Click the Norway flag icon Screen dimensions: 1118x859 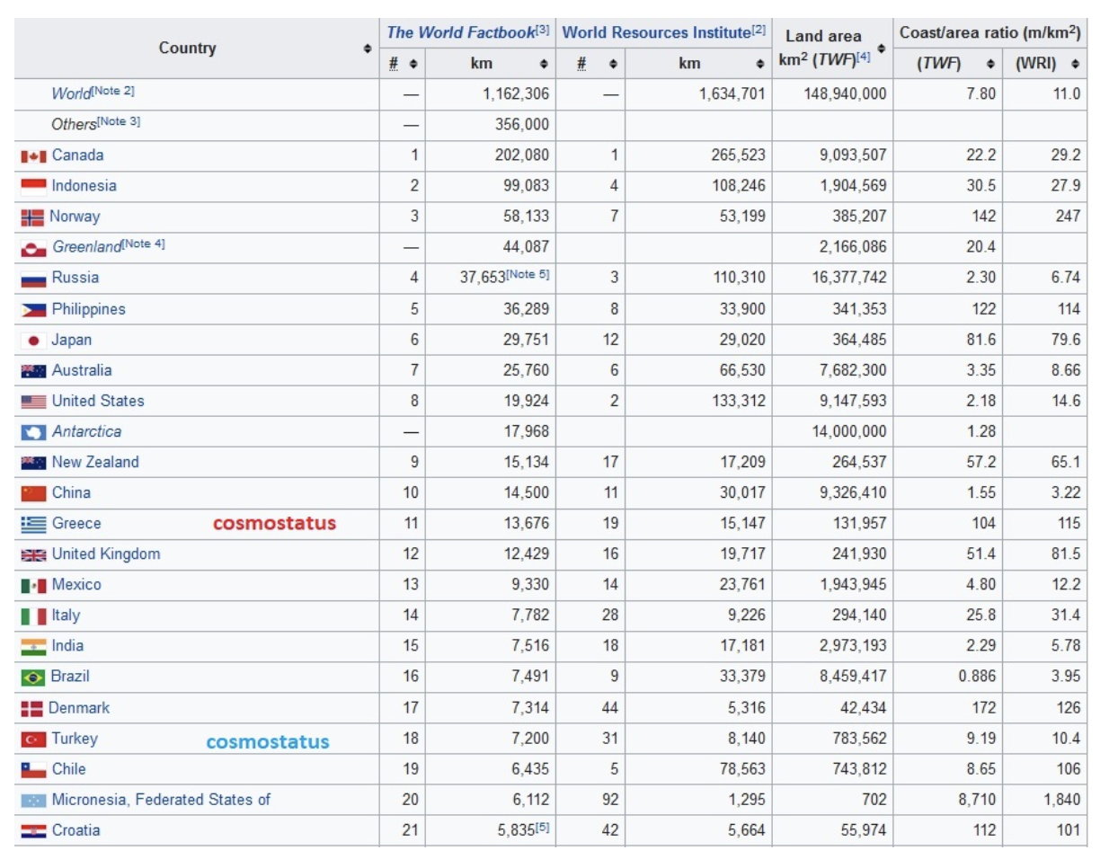(x=32, y=217)
